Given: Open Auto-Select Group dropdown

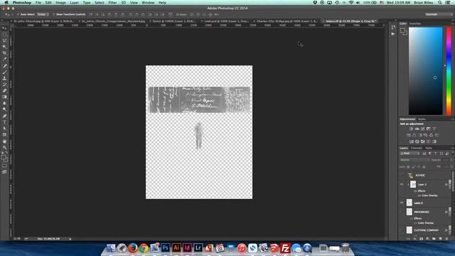Looking at the screenshot, I should coord(43,14).
